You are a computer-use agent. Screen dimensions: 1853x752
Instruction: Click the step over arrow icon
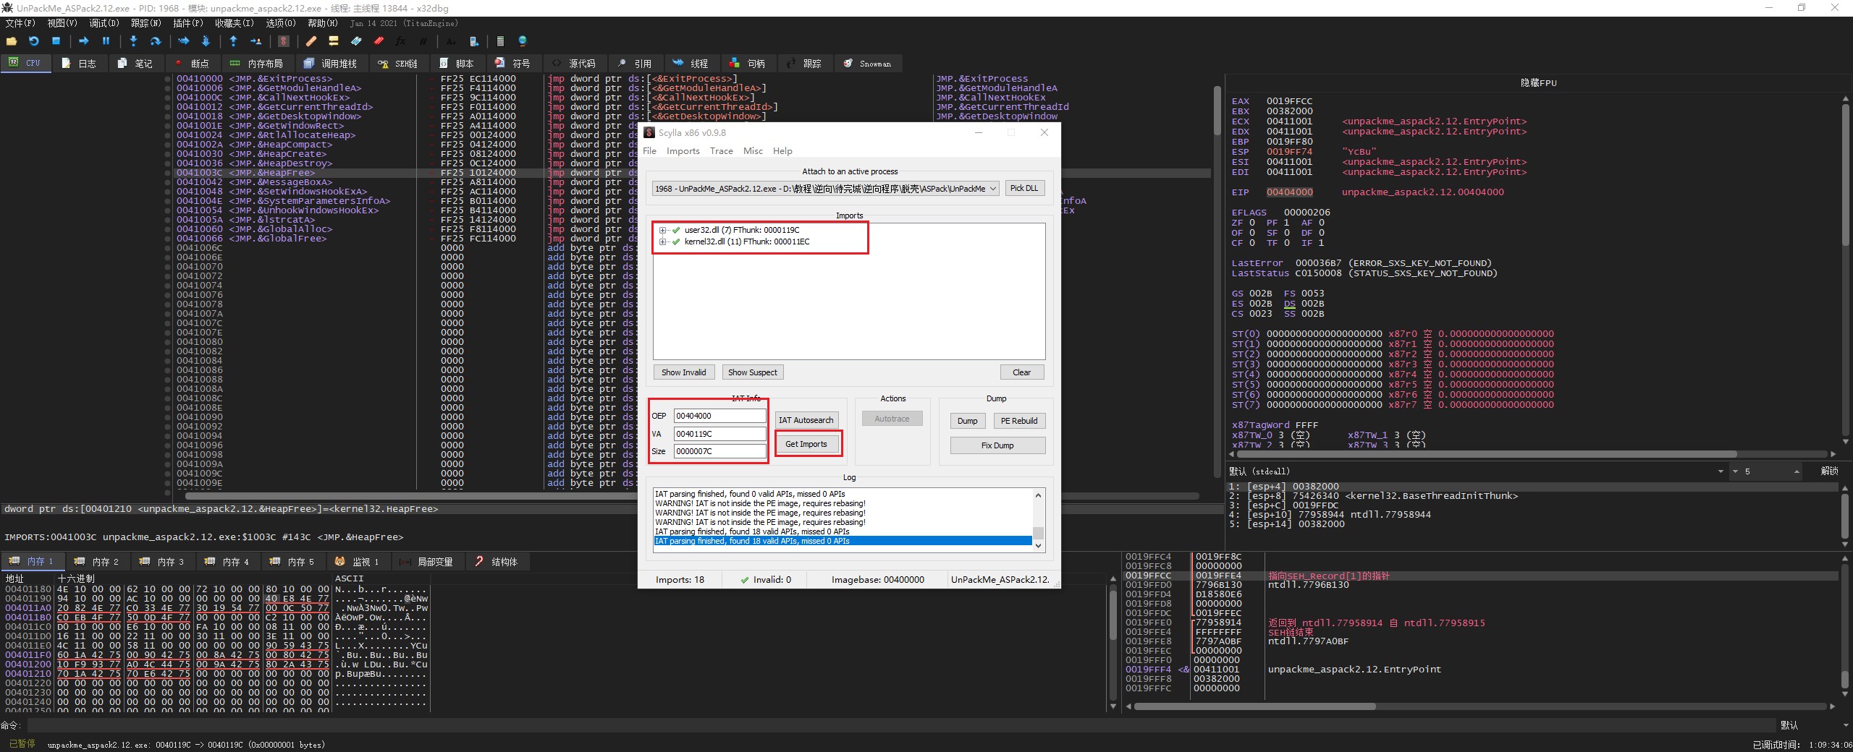(x=155, y=41)
